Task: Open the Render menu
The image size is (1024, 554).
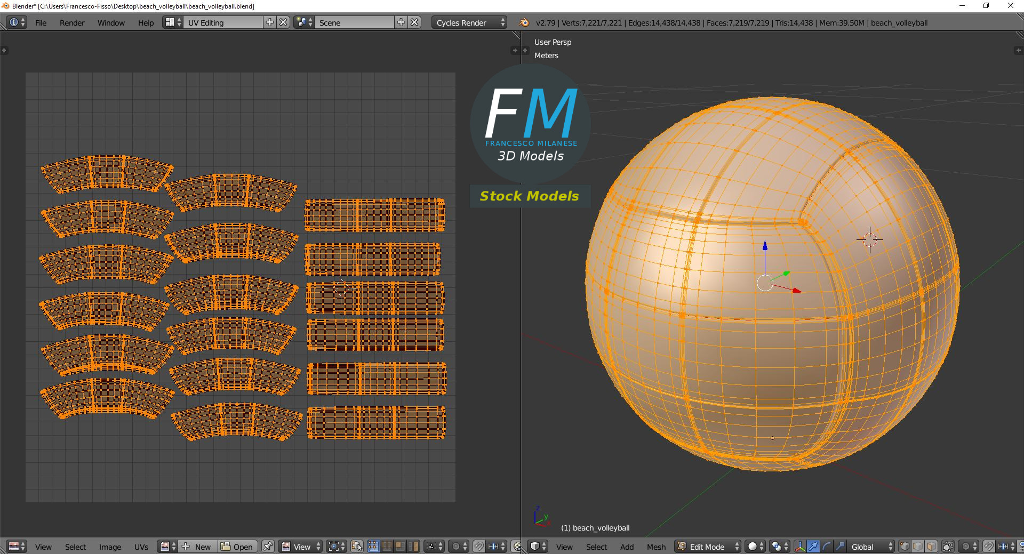Action: coord(72,22)
